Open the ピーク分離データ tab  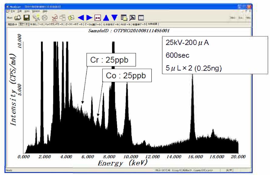pyautogui.click(x=93, y=25)
